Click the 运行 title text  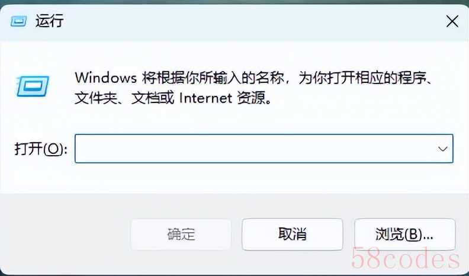click(x=49, y=21)
